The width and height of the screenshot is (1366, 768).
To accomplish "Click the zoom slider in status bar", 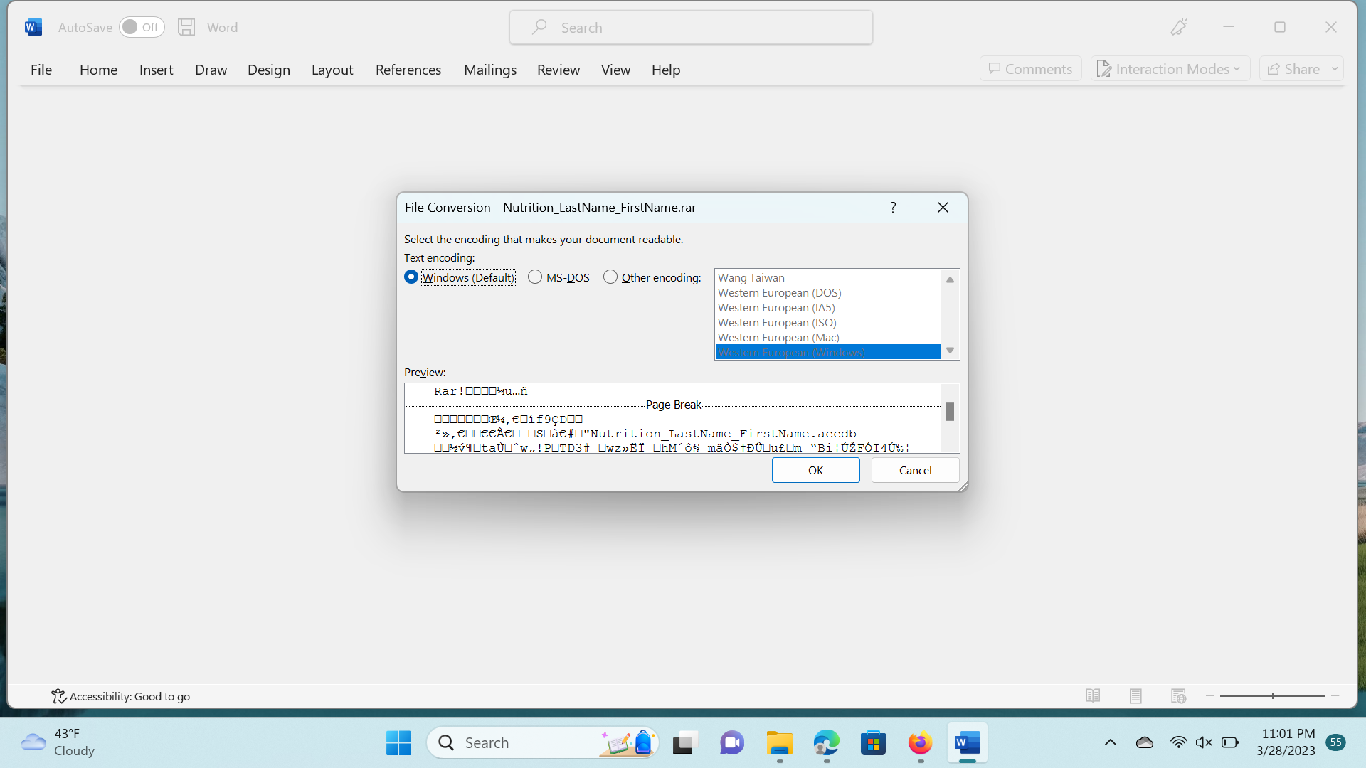I will pyautogui.click(x=1272, y=695).
